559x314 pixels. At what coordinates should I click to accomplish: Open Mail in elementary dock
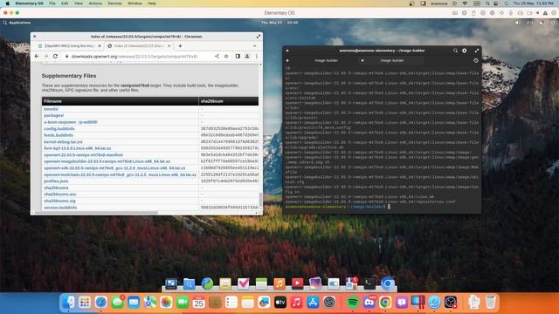pyautogui.click(x=225, y=283)
